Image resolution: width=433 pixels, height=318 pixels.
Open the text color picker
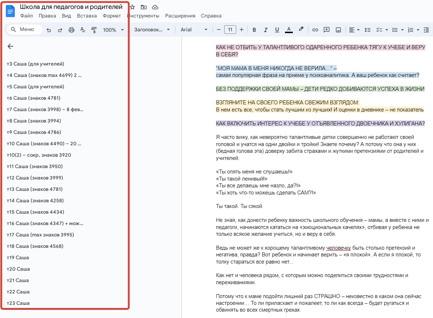[289, 30]
